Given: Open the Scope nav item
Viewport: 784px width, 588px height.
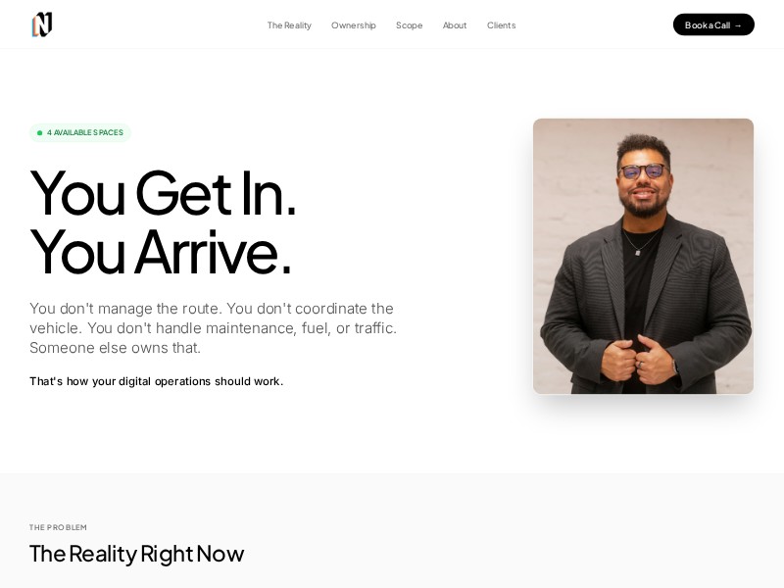Looking at the screenshot, I should tap(409, 25).
